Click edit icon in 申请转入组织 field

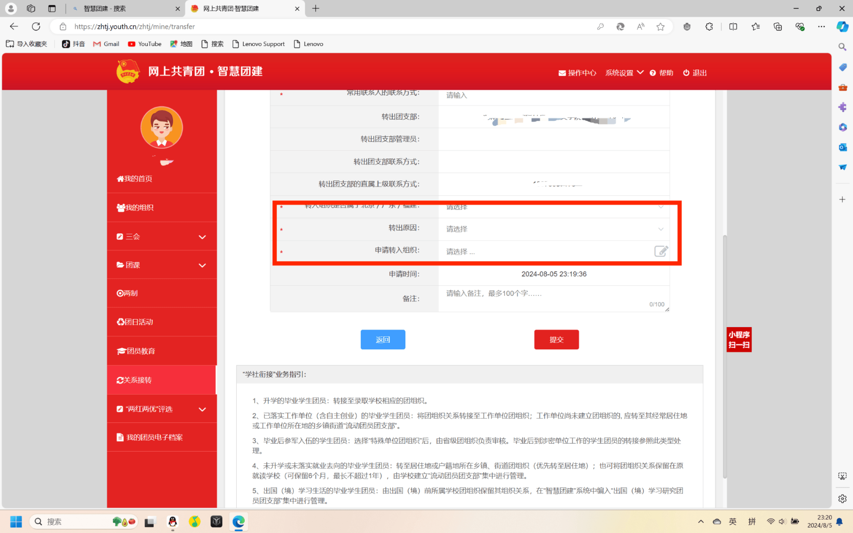coord(661,251)
